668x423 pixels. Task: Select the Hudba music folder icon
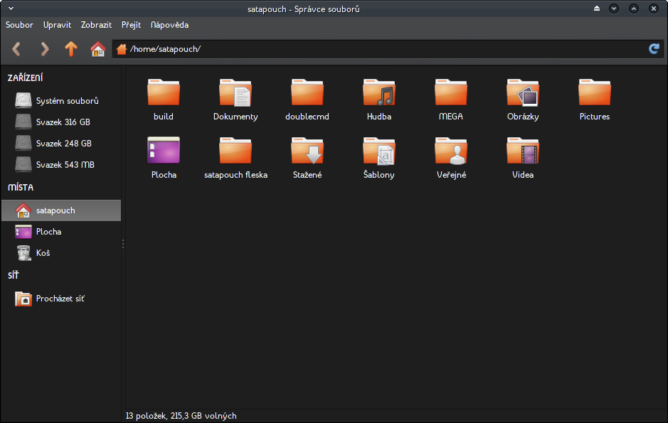(x=379, y=92)
